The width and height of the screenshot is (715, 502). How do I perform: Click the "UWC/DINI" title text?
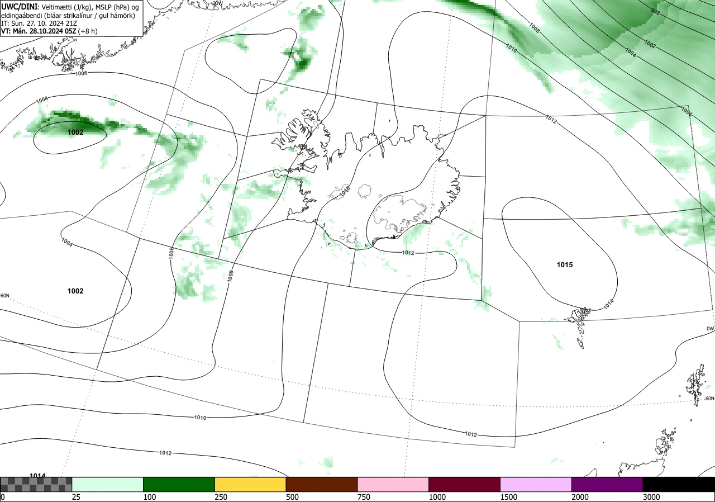[19, 6]
